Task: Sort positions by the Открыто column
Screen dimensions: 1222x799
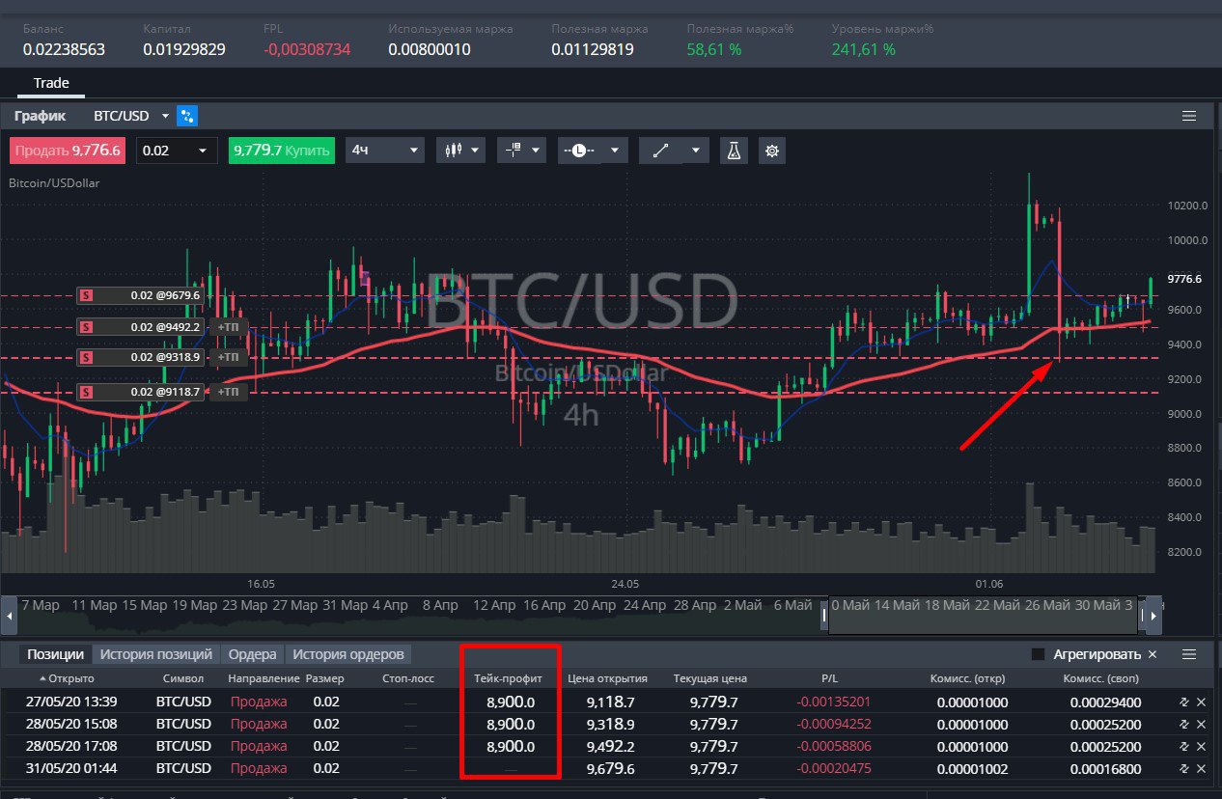Action: pos(68,678)
